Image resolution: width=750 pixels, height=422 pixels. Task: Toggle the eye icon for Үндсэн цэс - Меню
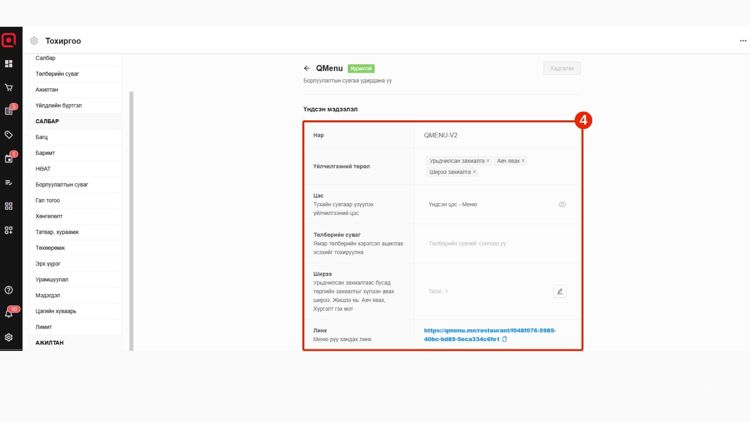[x=562, y=204]
